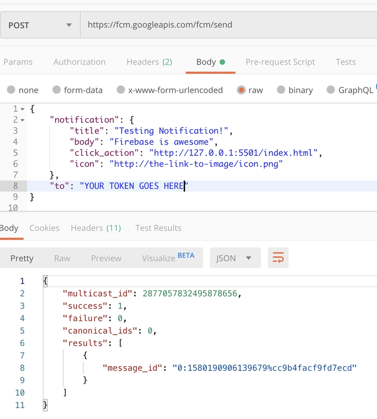Select the form-data radio option

click(78, 90)
